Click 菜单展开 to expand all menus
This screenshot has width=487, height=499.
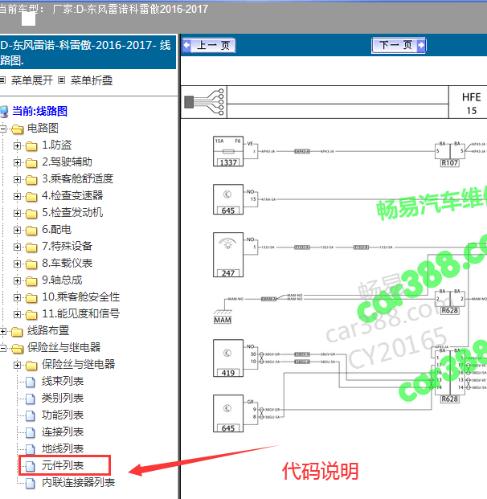pos(32,80)
